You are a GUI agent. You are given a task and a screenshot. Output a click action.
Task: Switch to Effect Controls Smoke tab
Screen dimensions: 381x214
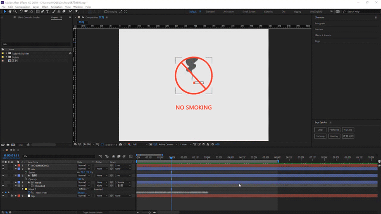click(x=28, y=18)
